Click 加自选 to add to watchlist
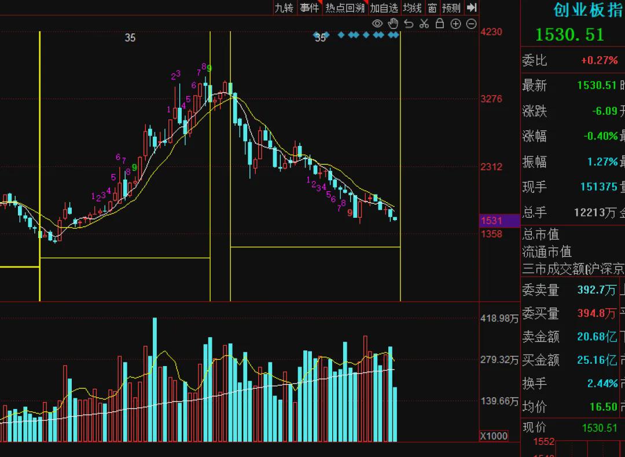This screenshot has width=625, height=457. tap(384, 8)
